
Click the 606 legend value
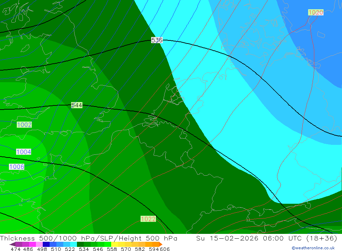[x=165, y=249]
